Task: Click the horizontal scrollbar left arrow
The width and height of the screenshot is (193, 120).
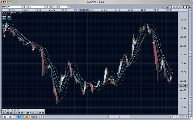Action: pyautogui.click(x=43, y=117)
